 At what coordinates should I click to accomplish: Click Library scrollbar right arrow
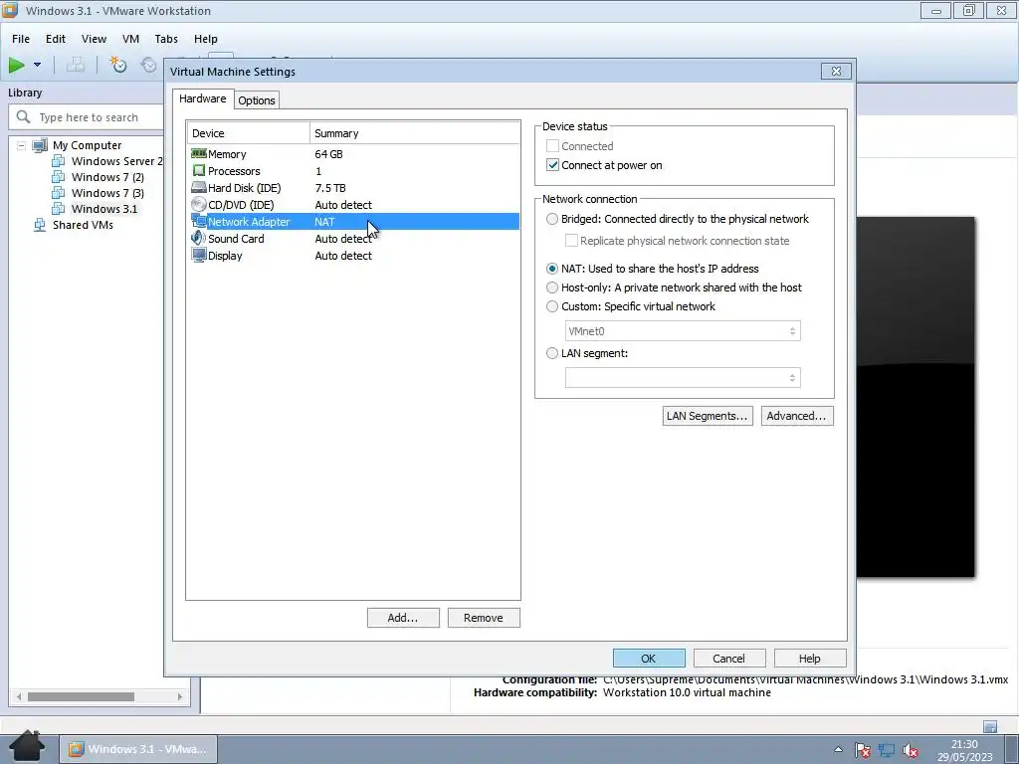(180, 696)
